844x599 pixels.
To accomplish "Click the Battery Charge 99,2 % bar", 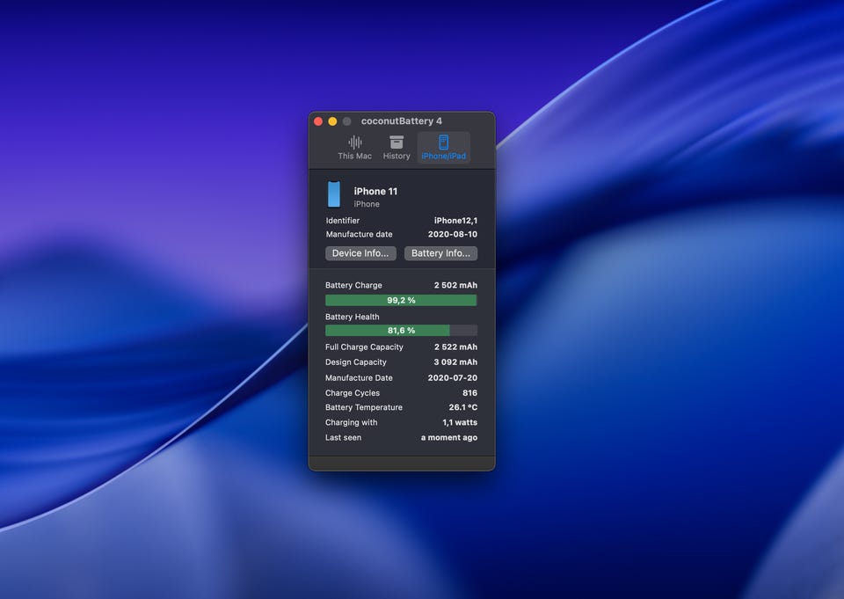I will pyautogui.click(x=401, y=300).
